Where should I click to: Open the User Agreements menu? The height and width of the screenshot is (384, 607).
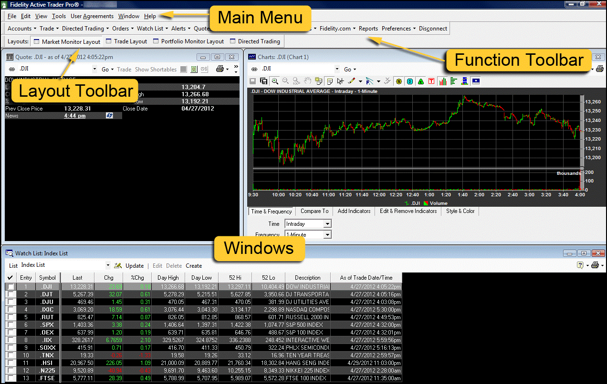click(92, 16)
